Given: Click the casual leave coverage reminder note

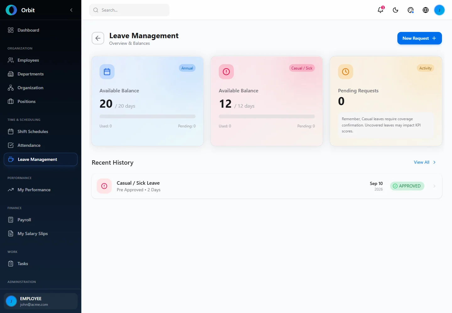Looking at the screenshot, I should pos(386,125).
